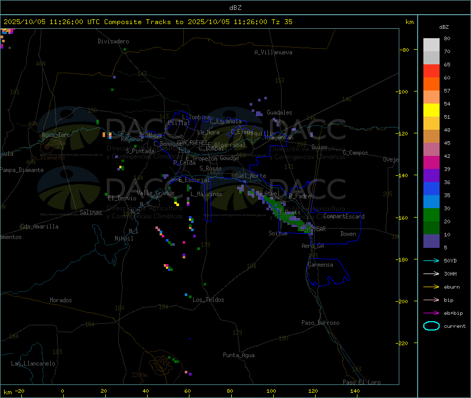This screenshot has height=398, width=471.
Task: Pick the orange 57-60 dBZ color swatch
Action: point(431,84)
